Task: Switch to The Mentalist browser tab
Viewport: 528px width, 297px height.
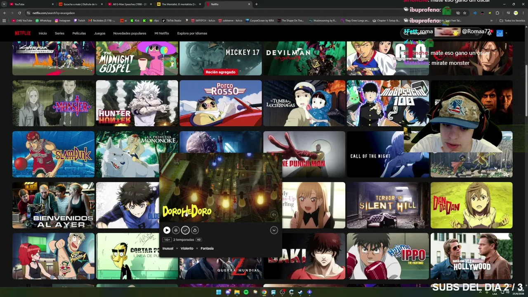Action: [179, 4]
